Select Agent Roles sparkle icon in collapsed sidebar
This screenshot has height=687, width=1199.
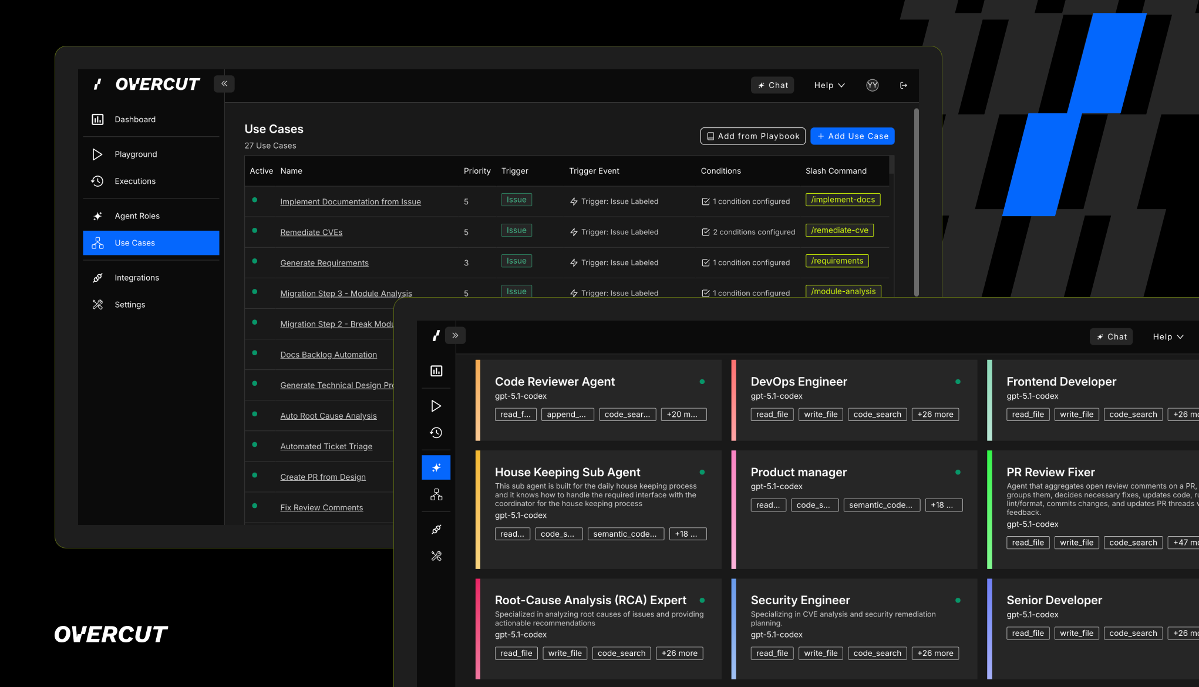pyautogui.click(x=436, y=467)
